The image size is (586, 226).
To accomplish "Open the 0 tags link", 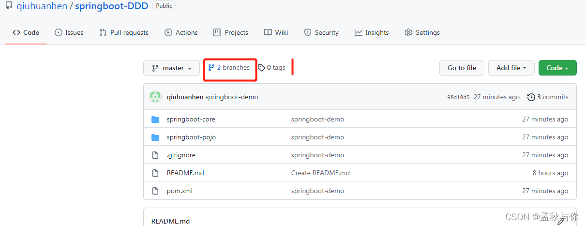I will coord(271,67).
